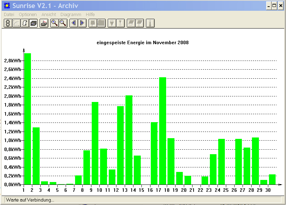Print the diagram with the printer icon
Image resolution: width=286 pixels, height=205 pixels.
44,23
